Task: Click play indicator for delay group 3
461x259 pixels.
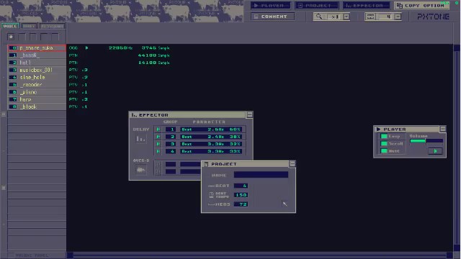Action: 158,144
